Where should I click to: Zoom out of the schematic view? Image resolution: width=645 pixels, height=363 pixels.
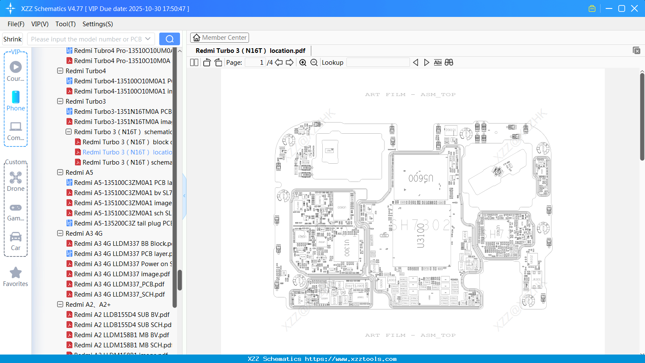314,62
